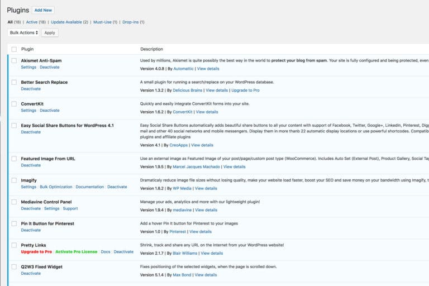
Task: Open Mediavine Control Panel Support link
Action: tap(70, 209)
